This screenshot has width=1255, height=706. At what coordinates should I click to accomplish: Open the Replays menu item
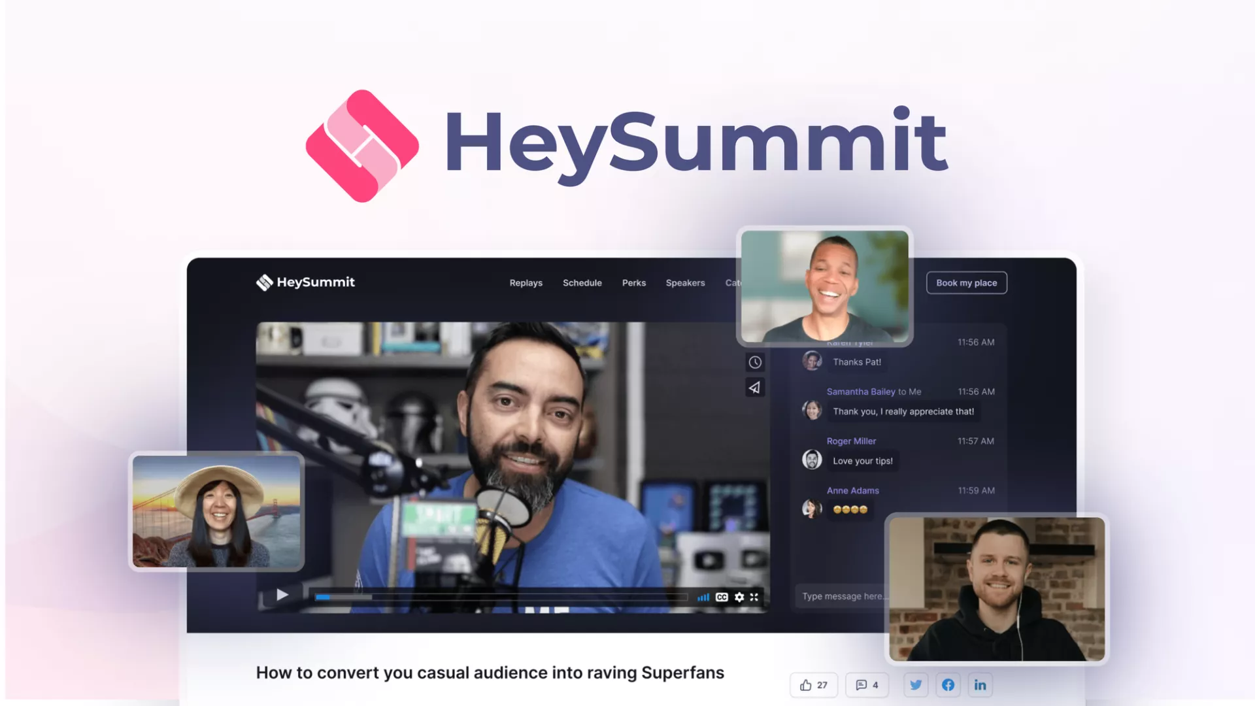coord(526,283)
